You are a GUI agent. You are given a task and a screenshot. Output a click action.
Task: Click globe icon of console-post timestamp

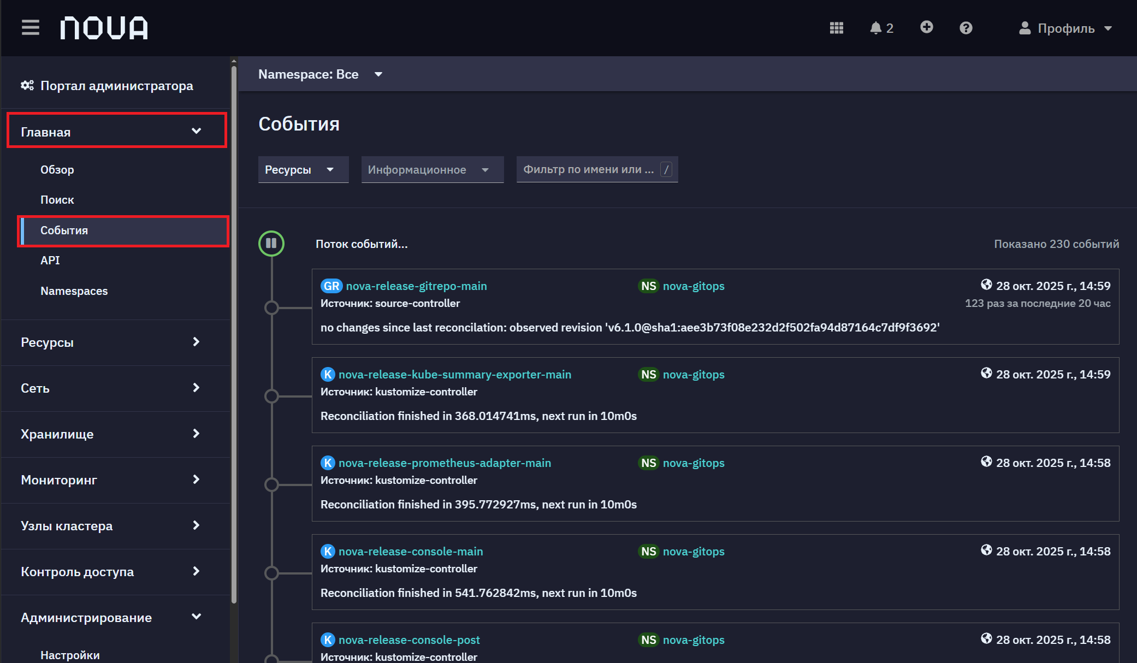coord(986,638)
